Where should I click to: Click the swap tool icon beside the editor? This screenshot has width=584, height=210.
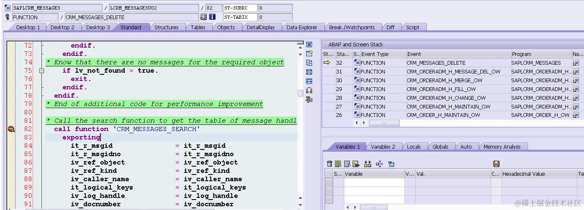tap(309, 63)
